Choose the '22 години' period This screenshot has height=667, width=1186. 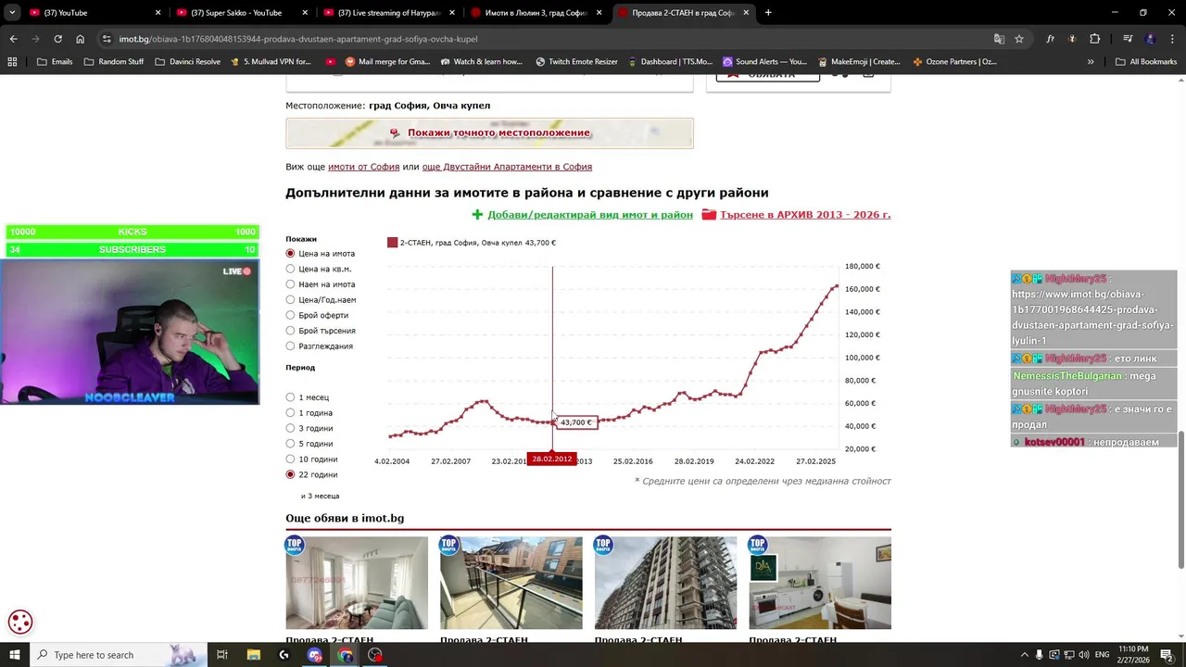coord(290,474)
